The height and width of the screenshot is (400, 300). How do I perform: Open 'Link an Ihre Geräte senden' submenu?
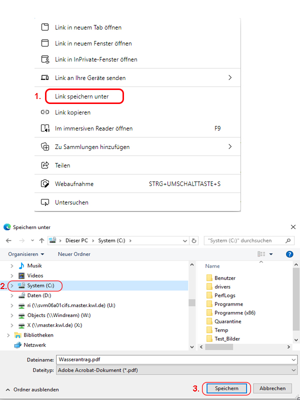(137, 78)
